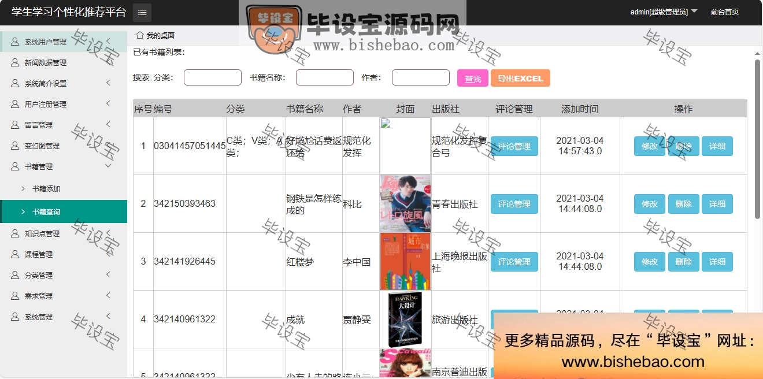Click the user icon of 课程管理
This screenshot has height=379, width=763.
15,254
